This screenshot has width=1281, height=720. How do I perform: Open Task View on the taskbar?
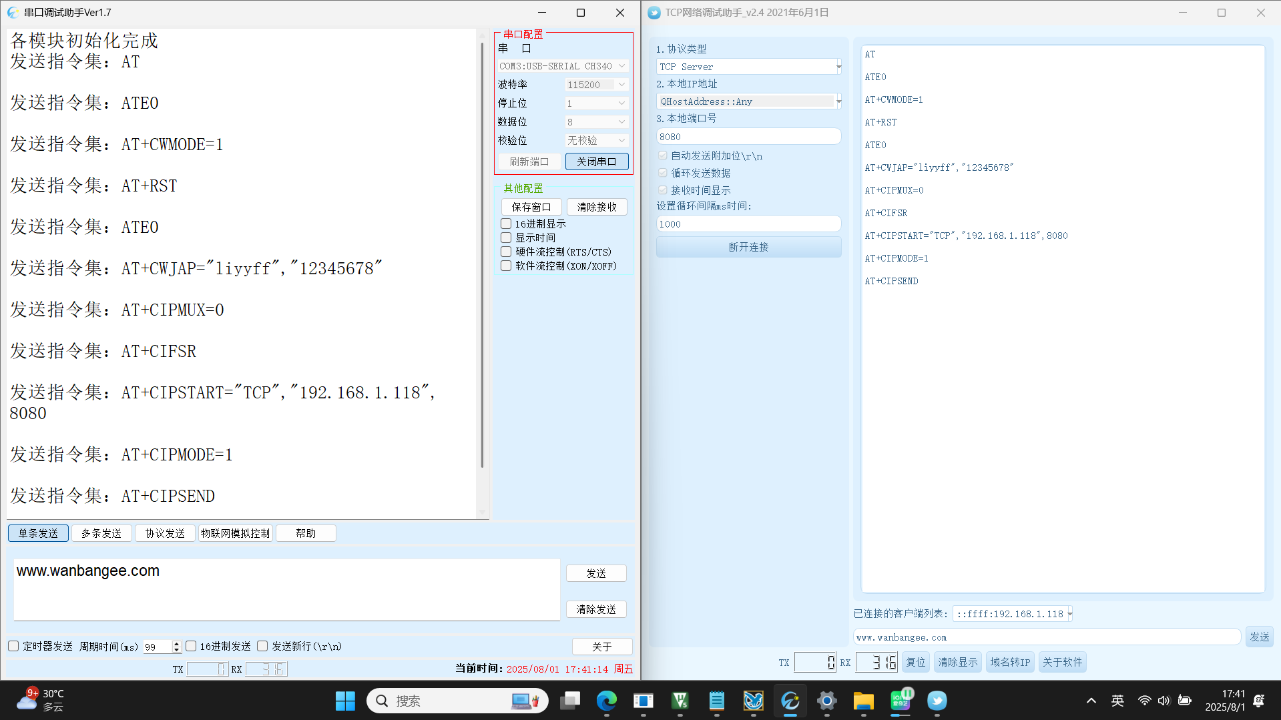[570, 701]
